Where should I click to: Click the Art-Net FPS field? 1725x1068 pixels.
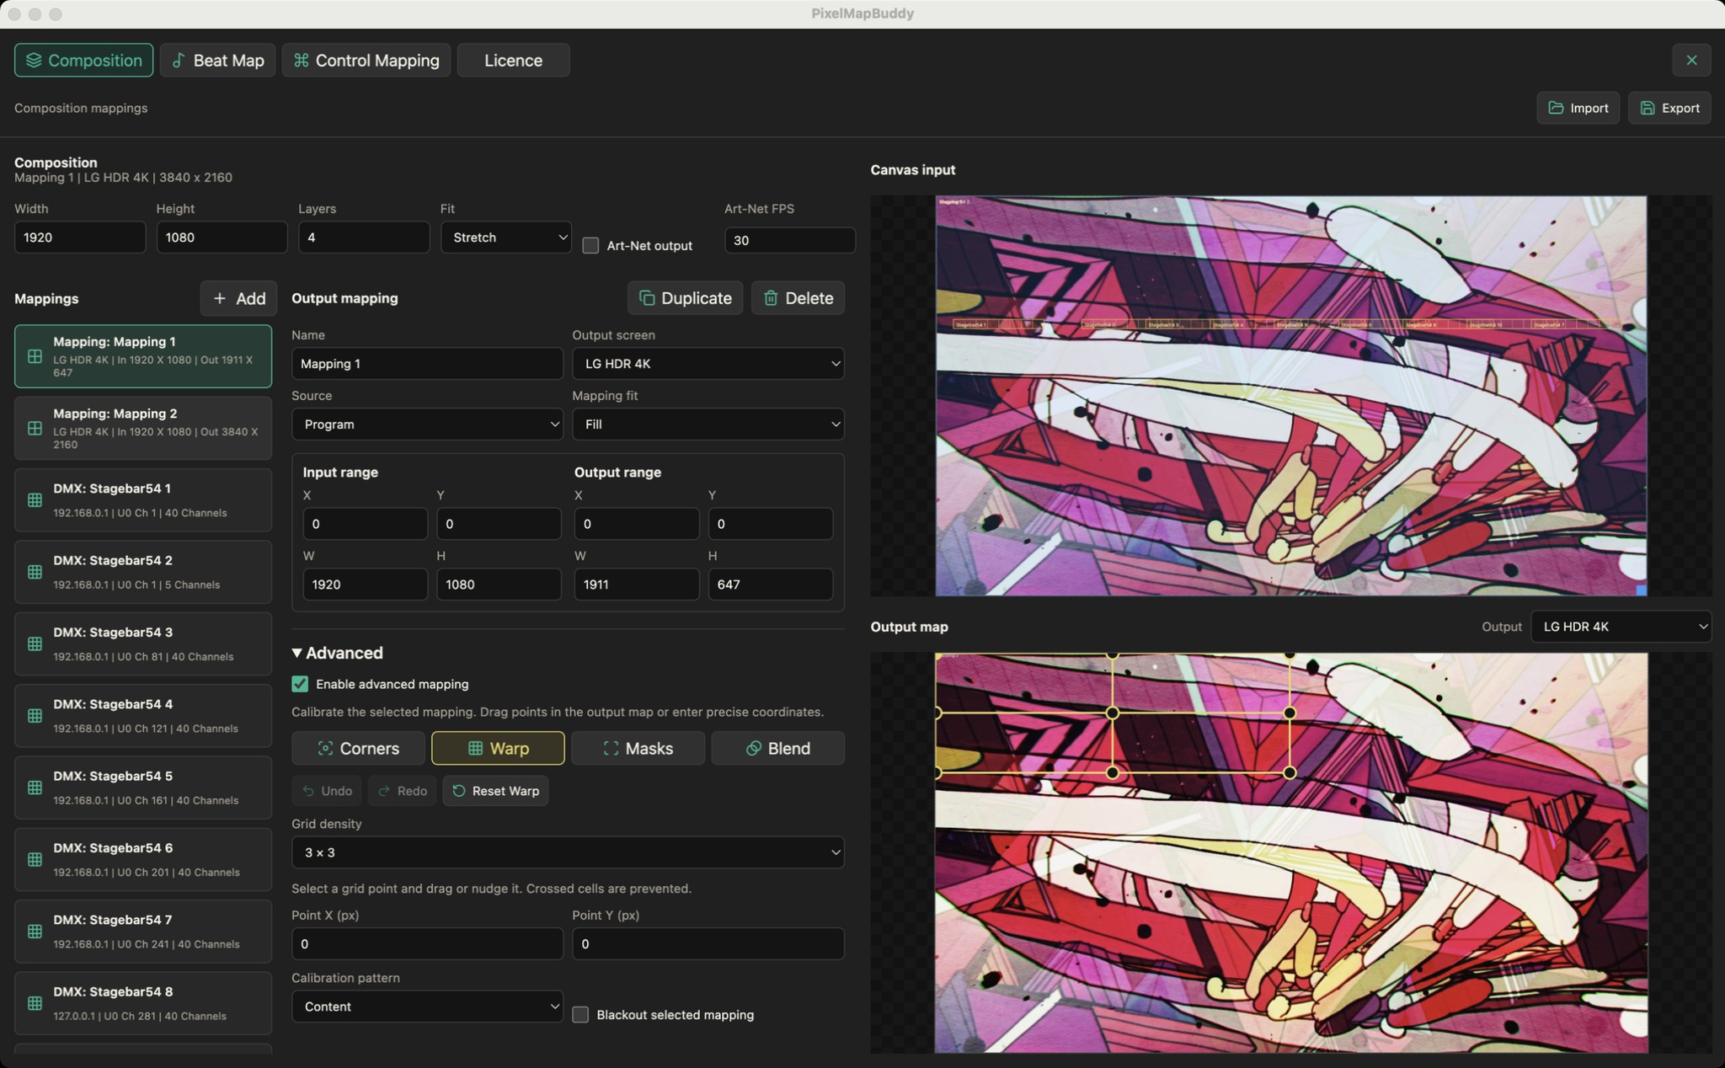coord(790,240)
